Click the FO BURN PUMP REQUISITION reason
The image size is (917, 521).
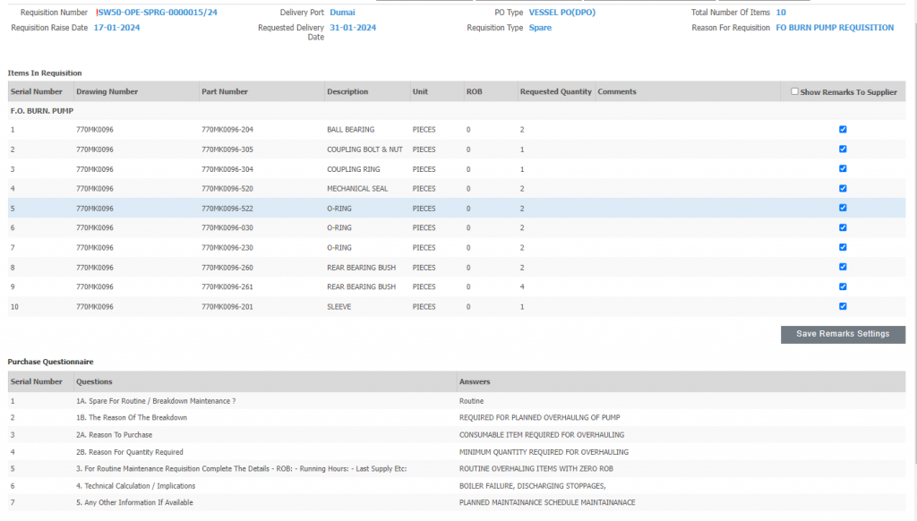point(834,28)
